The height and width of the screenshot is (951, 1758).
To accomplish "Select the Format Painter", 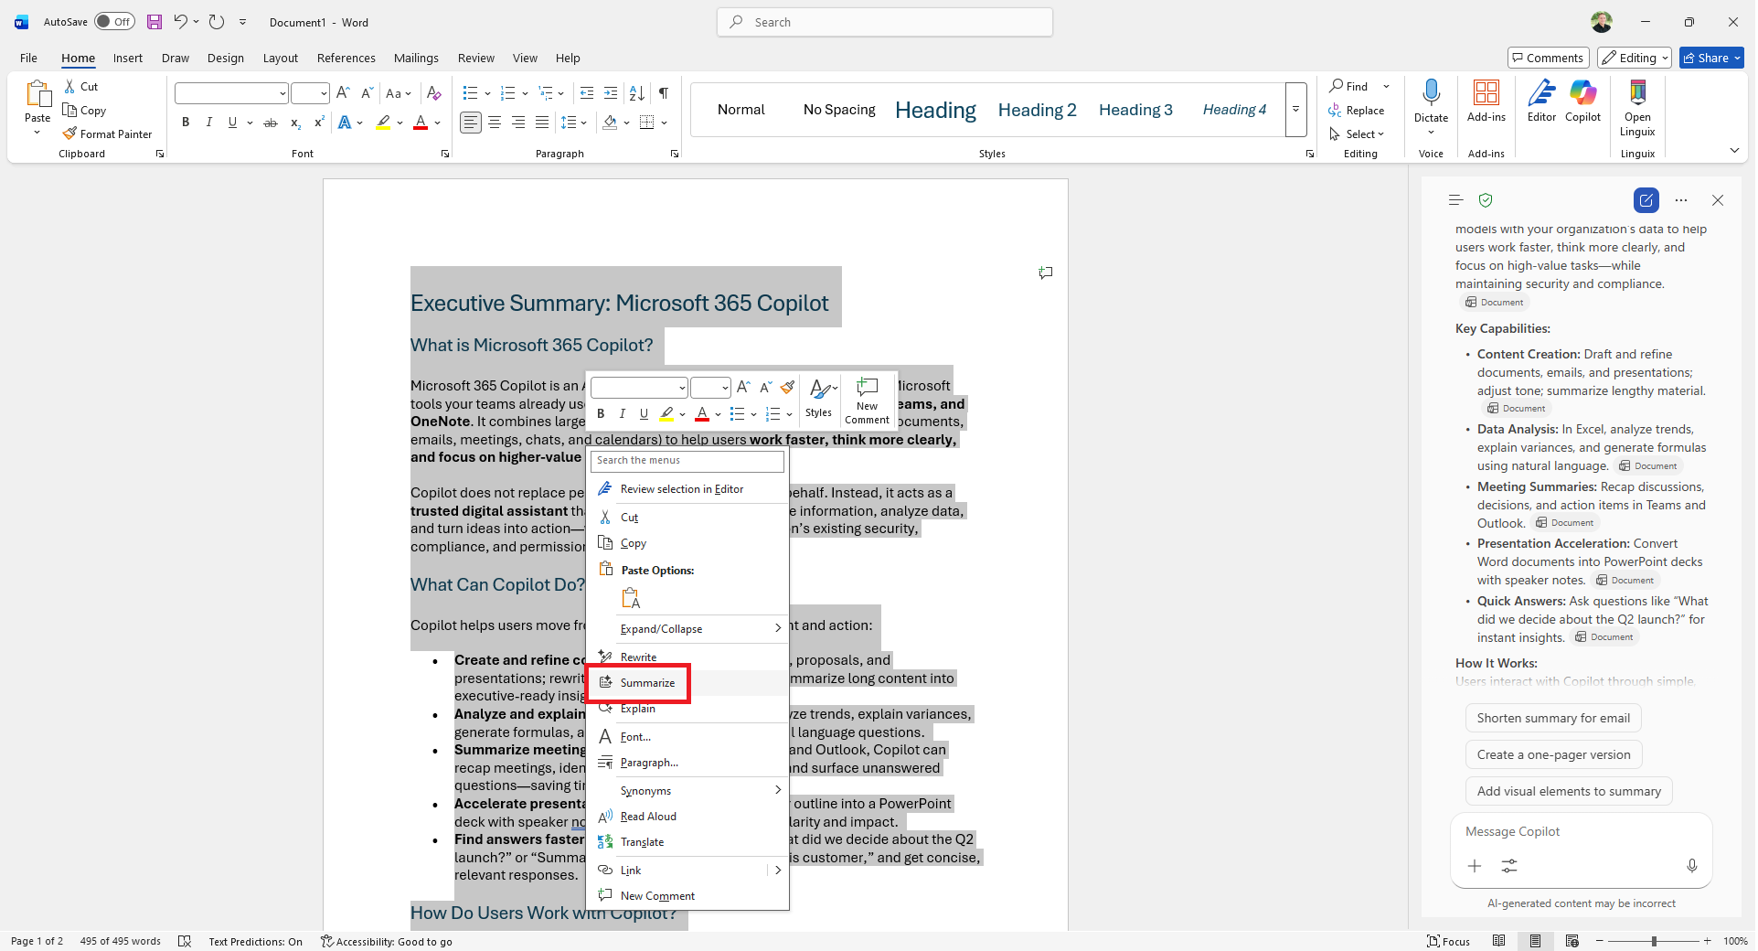I will coord(107,134).
